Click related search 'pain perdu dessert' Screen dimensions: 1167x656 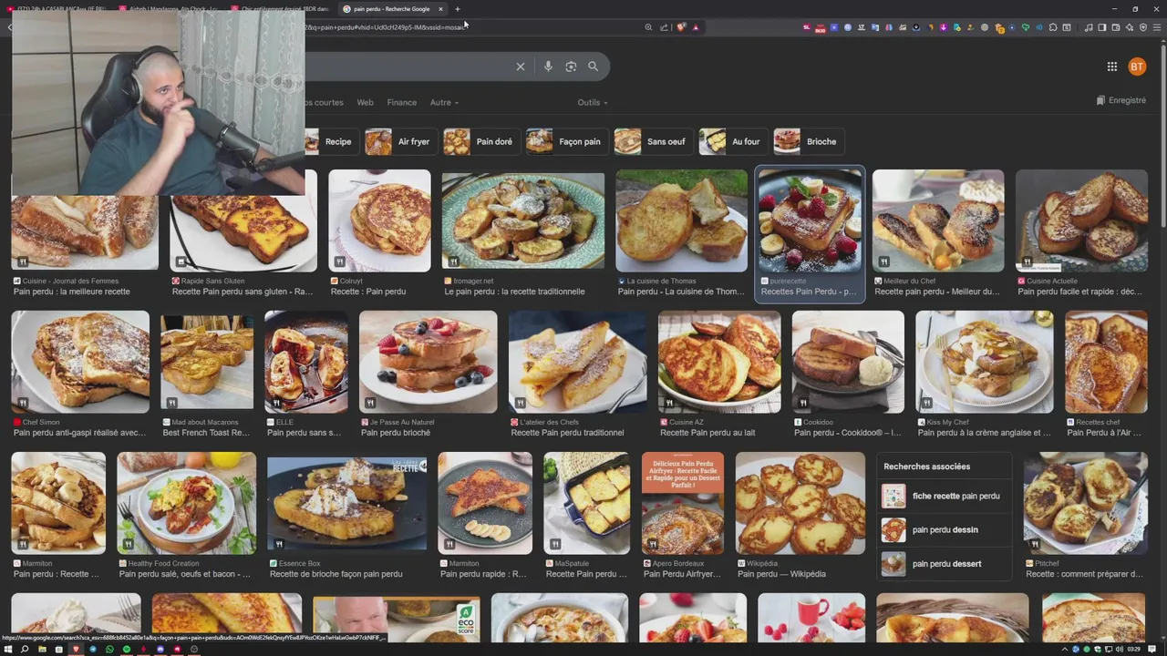tap(944, 563)
